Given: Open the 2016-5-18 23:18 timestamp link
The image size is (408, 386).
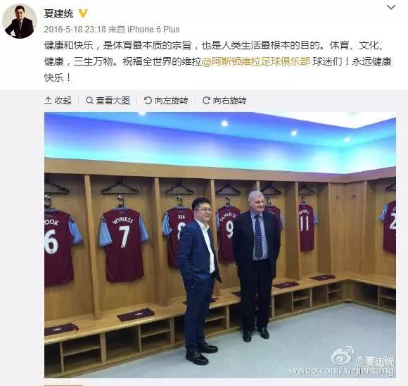Looking at the screenshot, I should (75, 30).
